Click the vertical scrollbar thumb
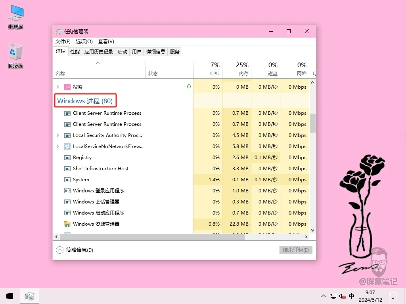The image size is (406, 304). pyautogui.click(x=312, y=123)
